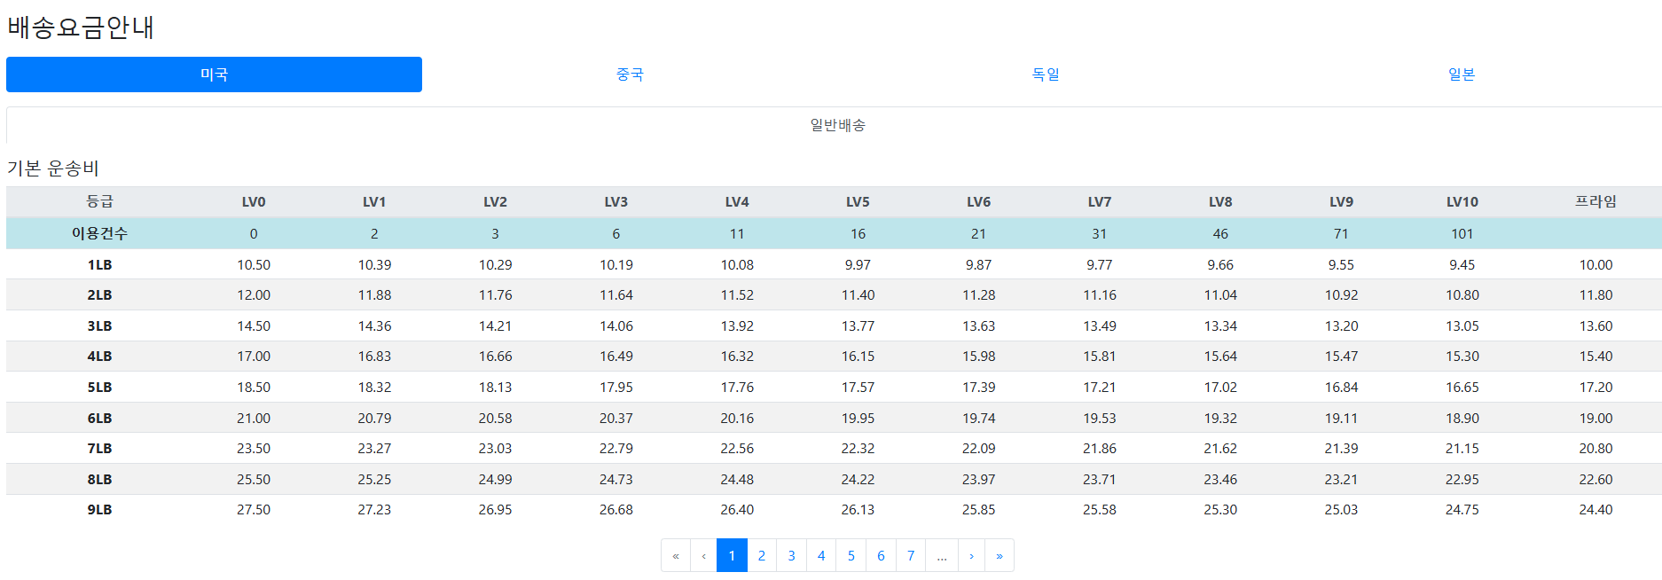Image resolution: width=1662 pixels, height=580 pixels.
Task: Switch to the 일본 tab
Action: coord(1462,74)
